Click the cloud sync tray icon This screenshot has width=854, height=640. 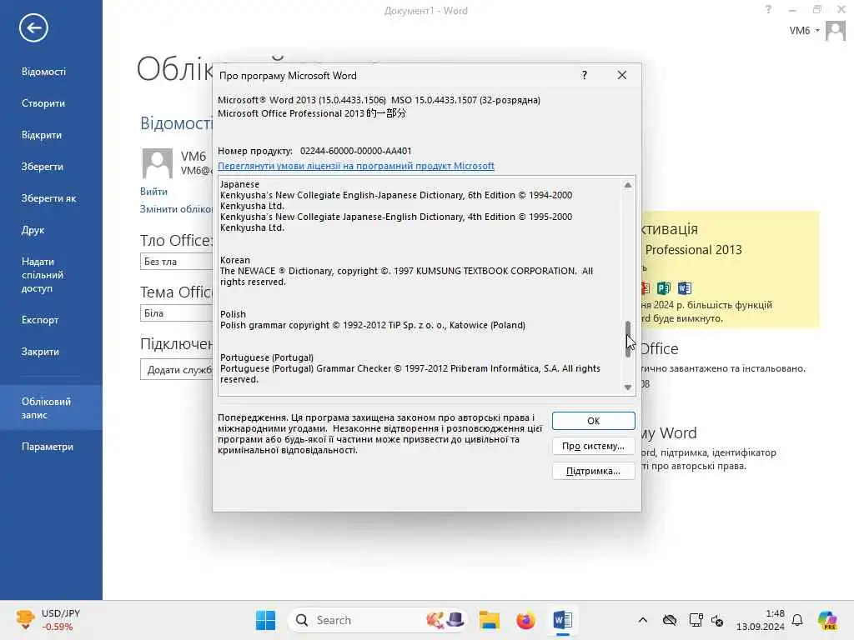coord(670,620)
